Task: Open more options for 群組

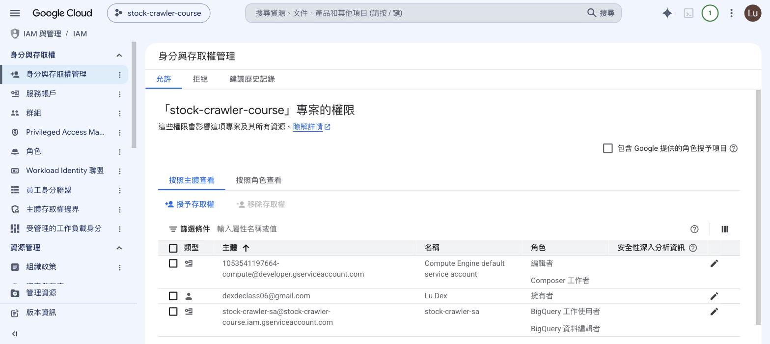Action: (x=119, y=113)
